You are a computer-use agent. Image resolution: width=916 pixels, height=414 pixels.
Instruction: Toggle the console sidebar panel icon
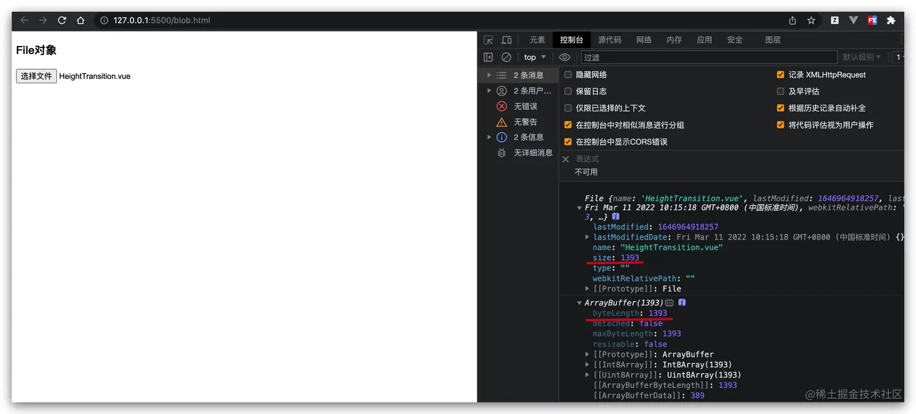(488, 57)
